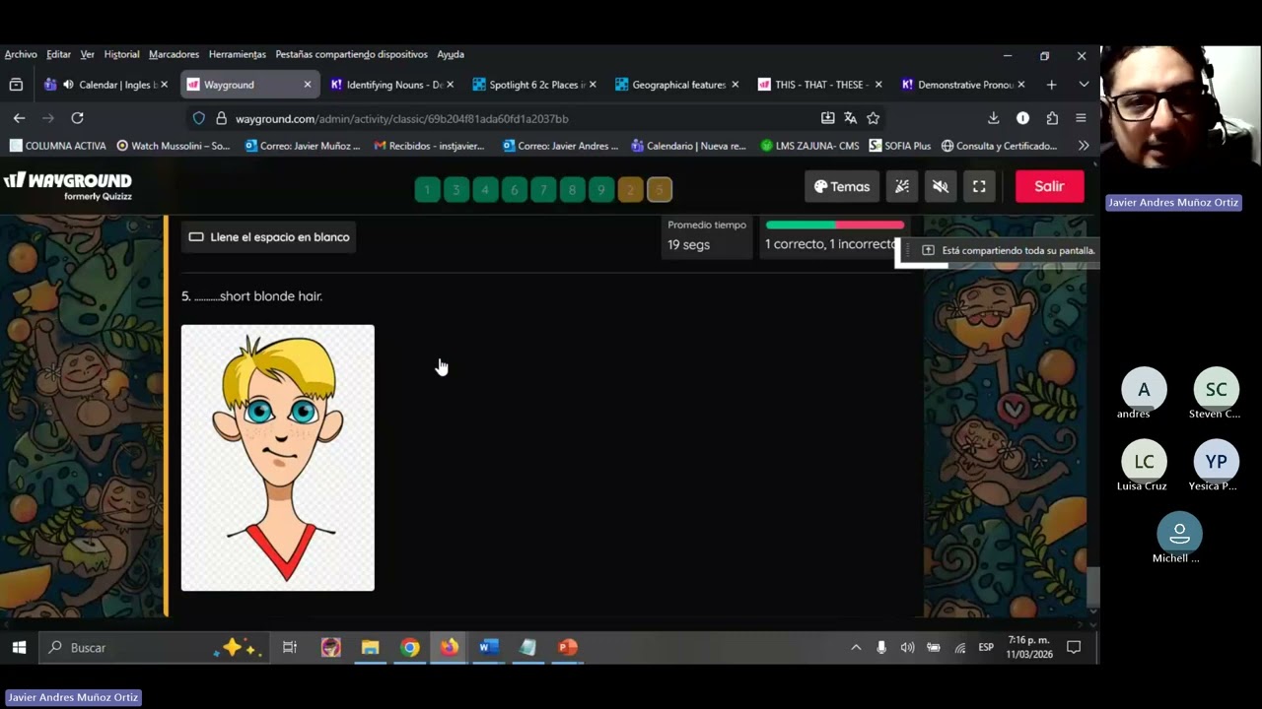Open the Windows Start menu
This screenshot has width=1262, height=709.
tap(19, 647)
